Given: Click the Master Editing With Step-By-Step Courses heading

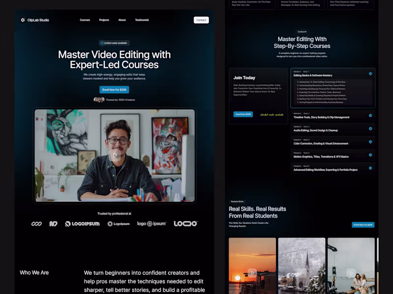Looking at the screenshot, I should pos(302,43).
